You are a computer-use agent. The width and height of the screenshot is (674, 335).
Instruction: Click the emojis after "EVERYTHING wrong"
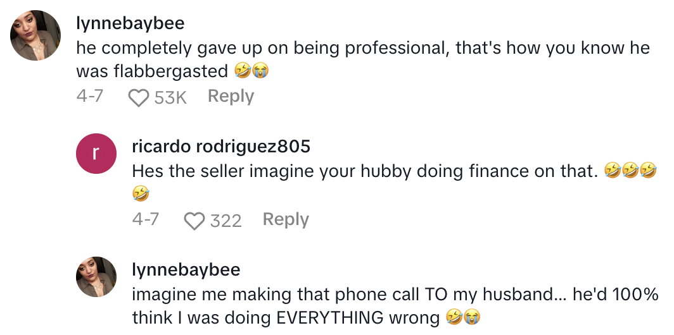463,317
